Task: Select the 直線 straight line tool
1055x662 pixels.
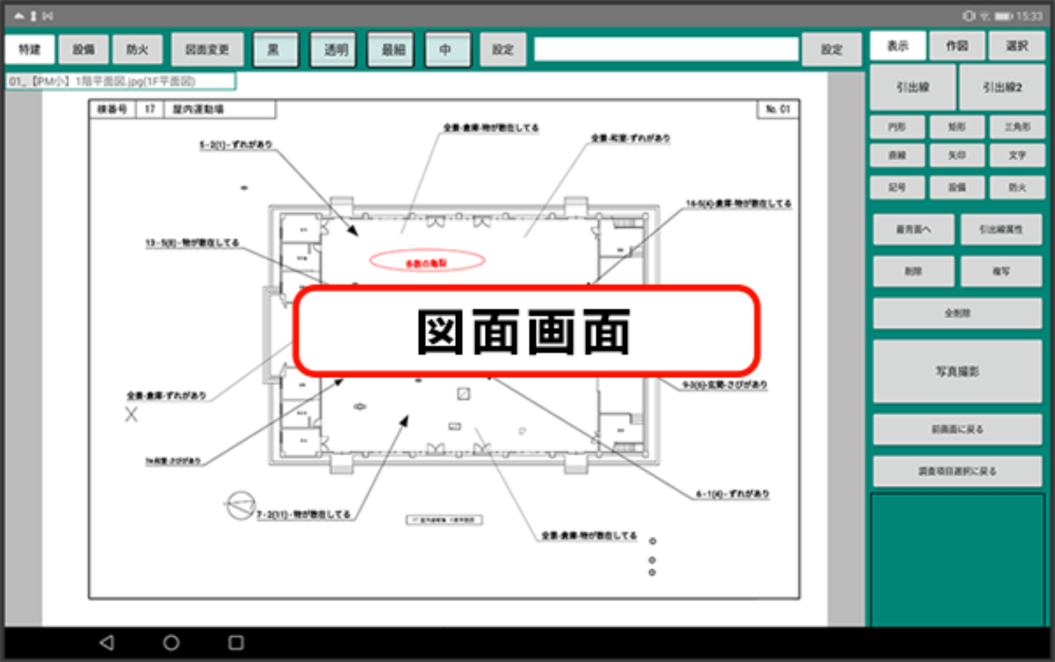Action: click(897, 155)
